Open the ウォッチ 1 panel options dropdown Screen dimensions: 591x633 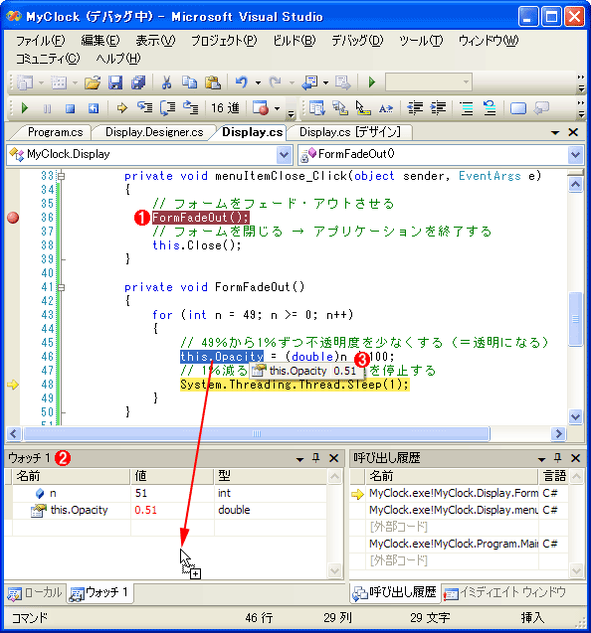pos(299,459)
